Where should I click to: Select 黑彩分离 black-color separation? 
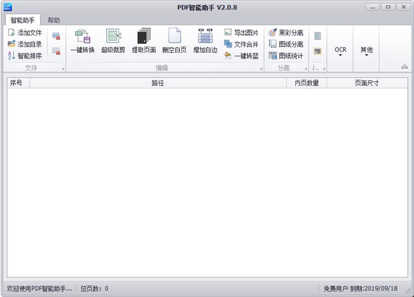(286, 32)
